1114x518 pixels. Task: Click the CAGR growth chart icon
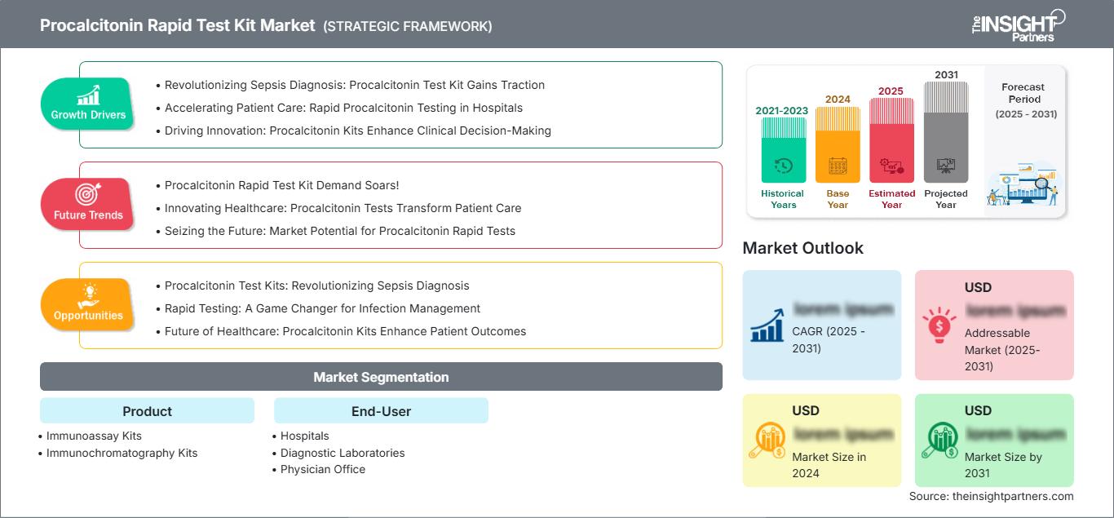(x=767, y=324)
